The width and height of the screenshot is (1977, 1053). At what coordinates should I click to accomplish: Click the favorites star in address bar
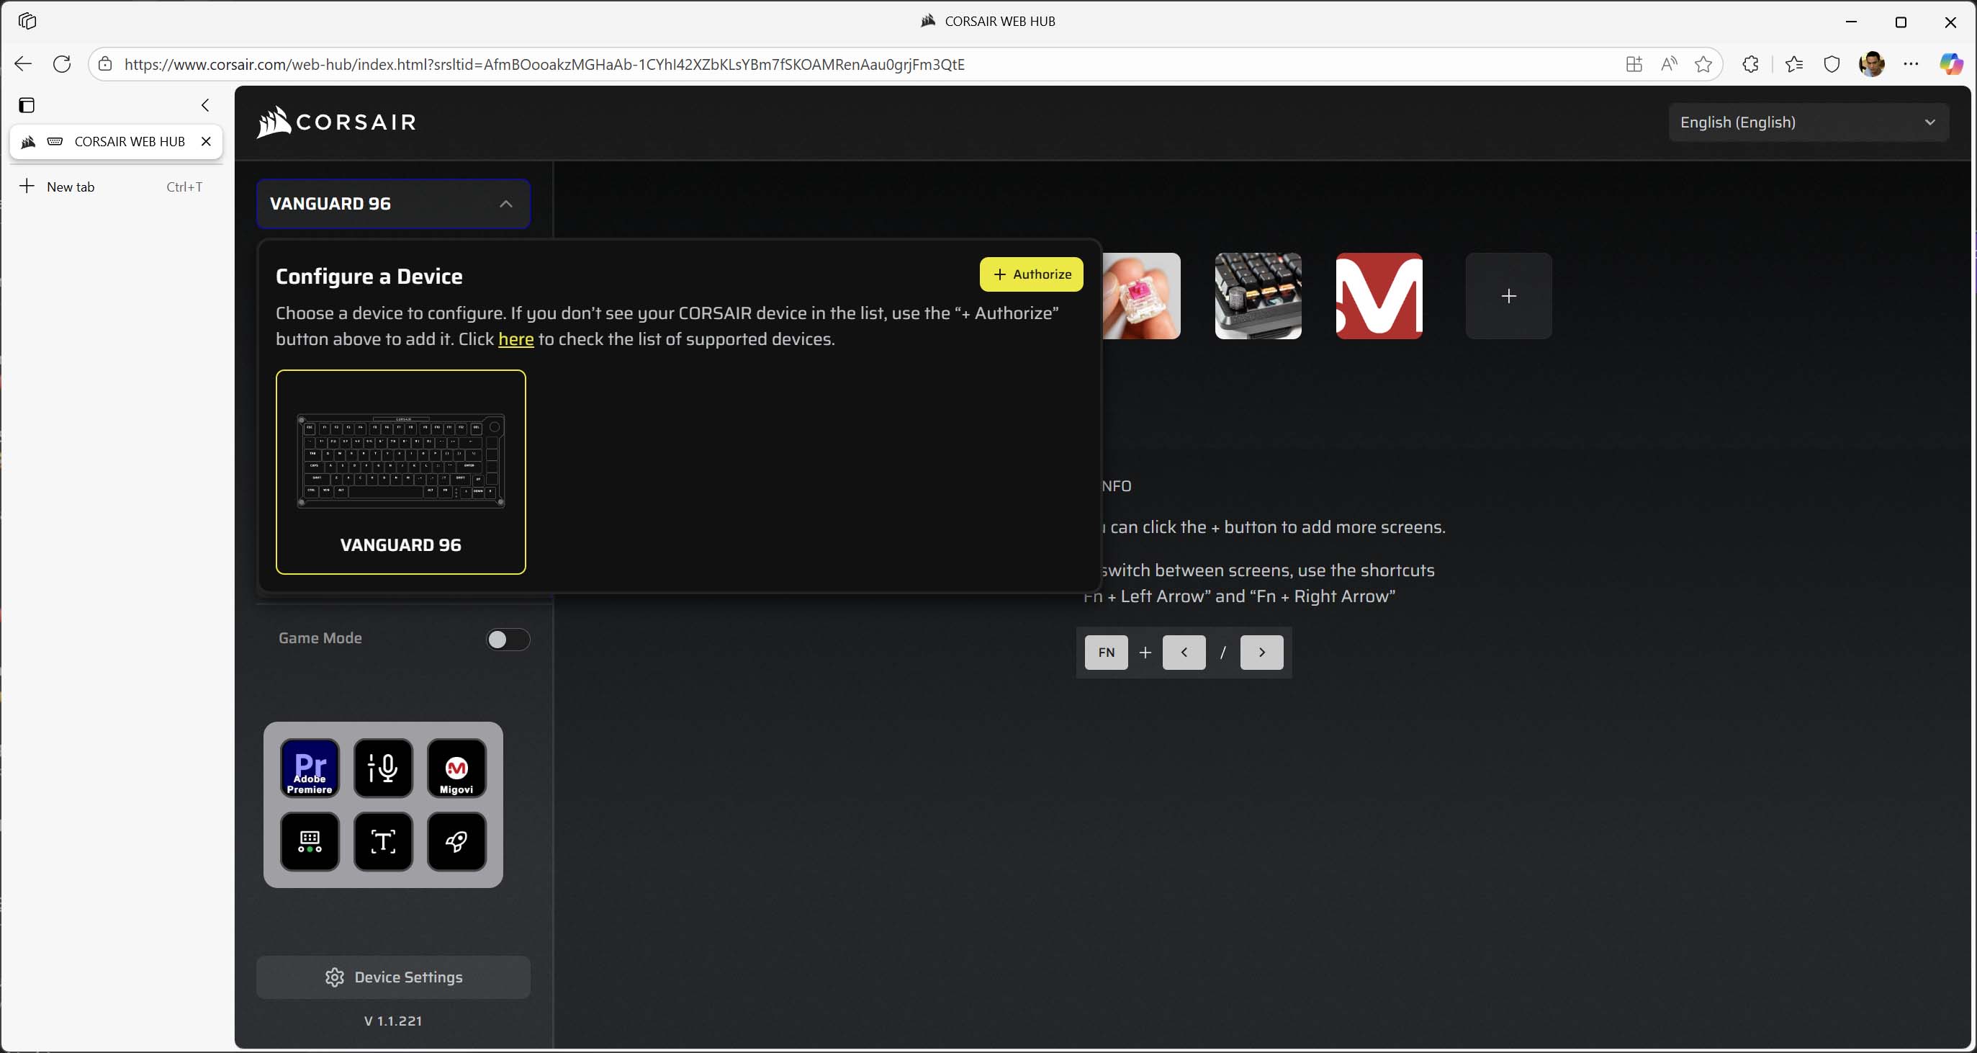tap(1703, 64)
